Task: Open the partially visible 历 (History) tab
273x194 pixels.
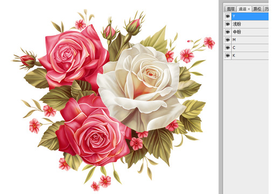Action: [x=267, y=9]
